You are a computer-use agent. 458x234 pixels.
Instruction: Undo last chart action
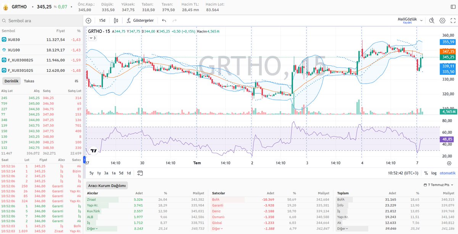point(164,21)
